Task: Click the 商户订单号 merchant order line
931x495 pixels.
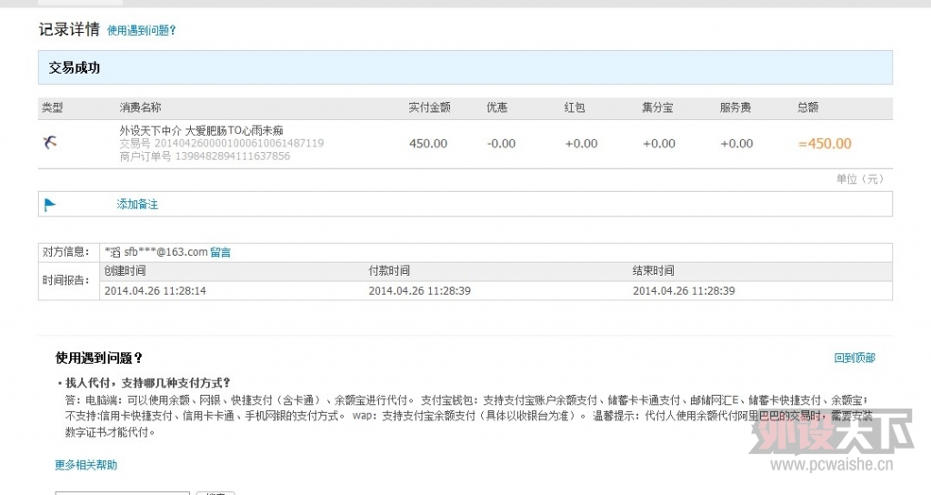Action: pyautogui.click(x=205, y=157)
